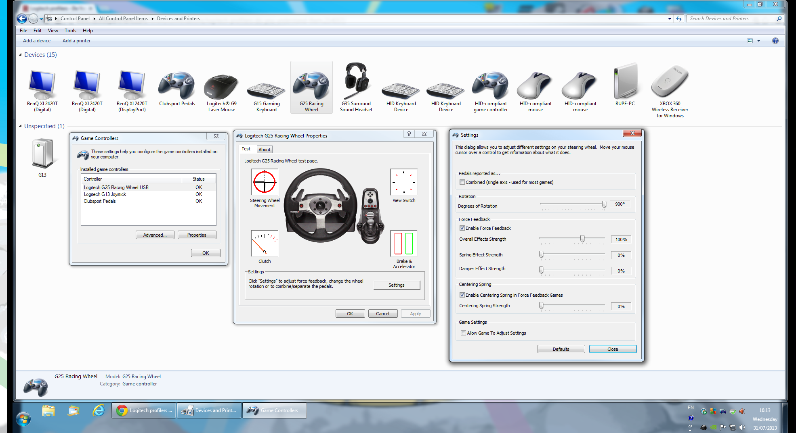This screenshot has width=796, height=433.
Task: Open the Help menu
Action: (88, 31)
